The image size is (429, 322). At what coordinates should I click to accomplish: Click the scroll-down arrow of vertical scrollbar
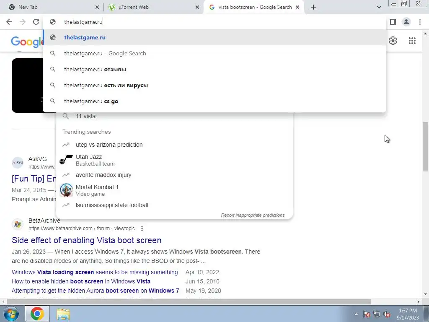click(425, 294)
